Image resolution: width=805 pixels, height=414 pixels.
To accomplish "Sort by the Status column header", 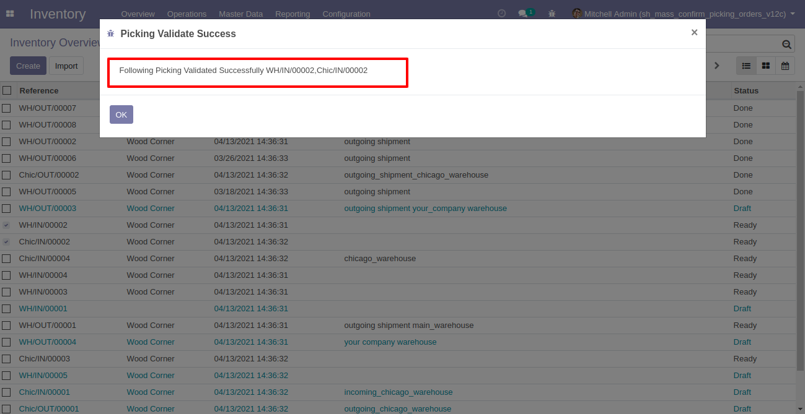I will 746,90.
